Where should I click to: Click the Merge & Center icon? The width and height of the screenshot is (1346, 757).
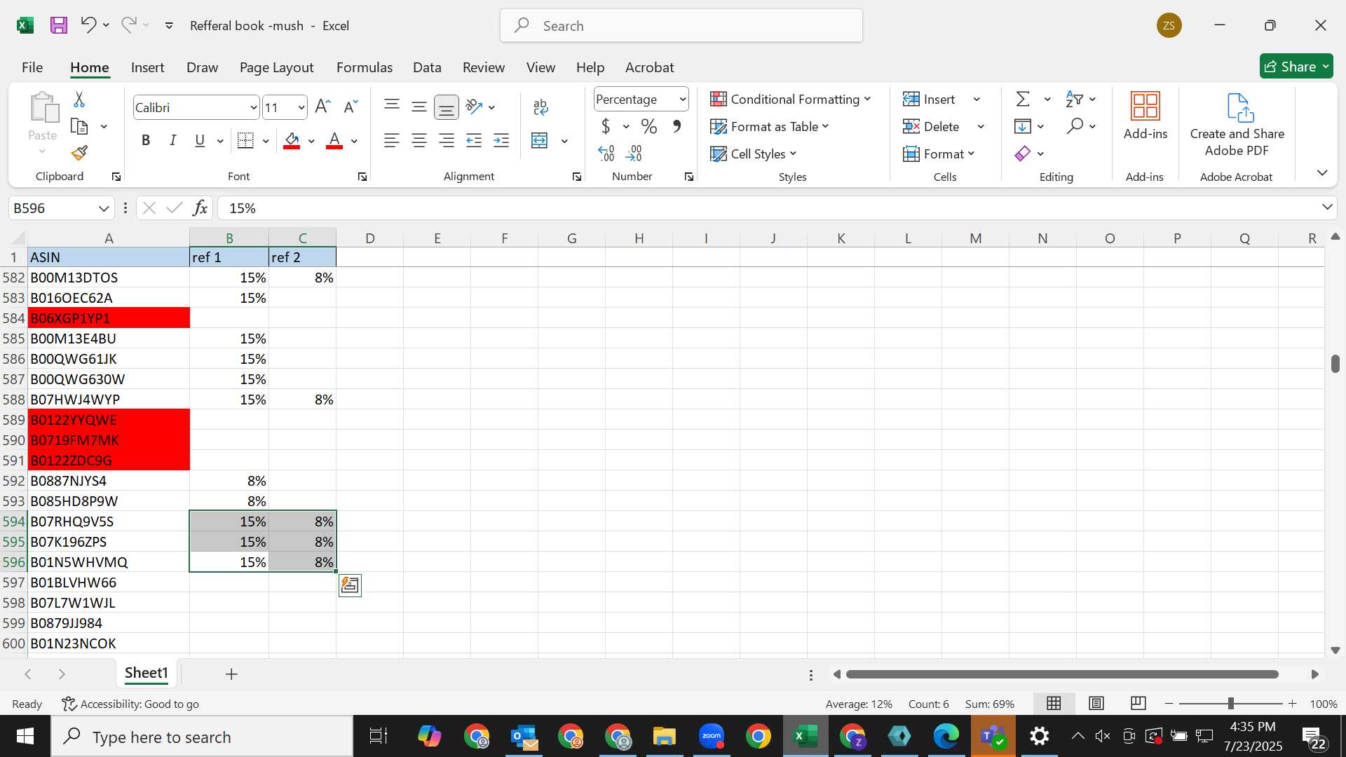point(540,141)
